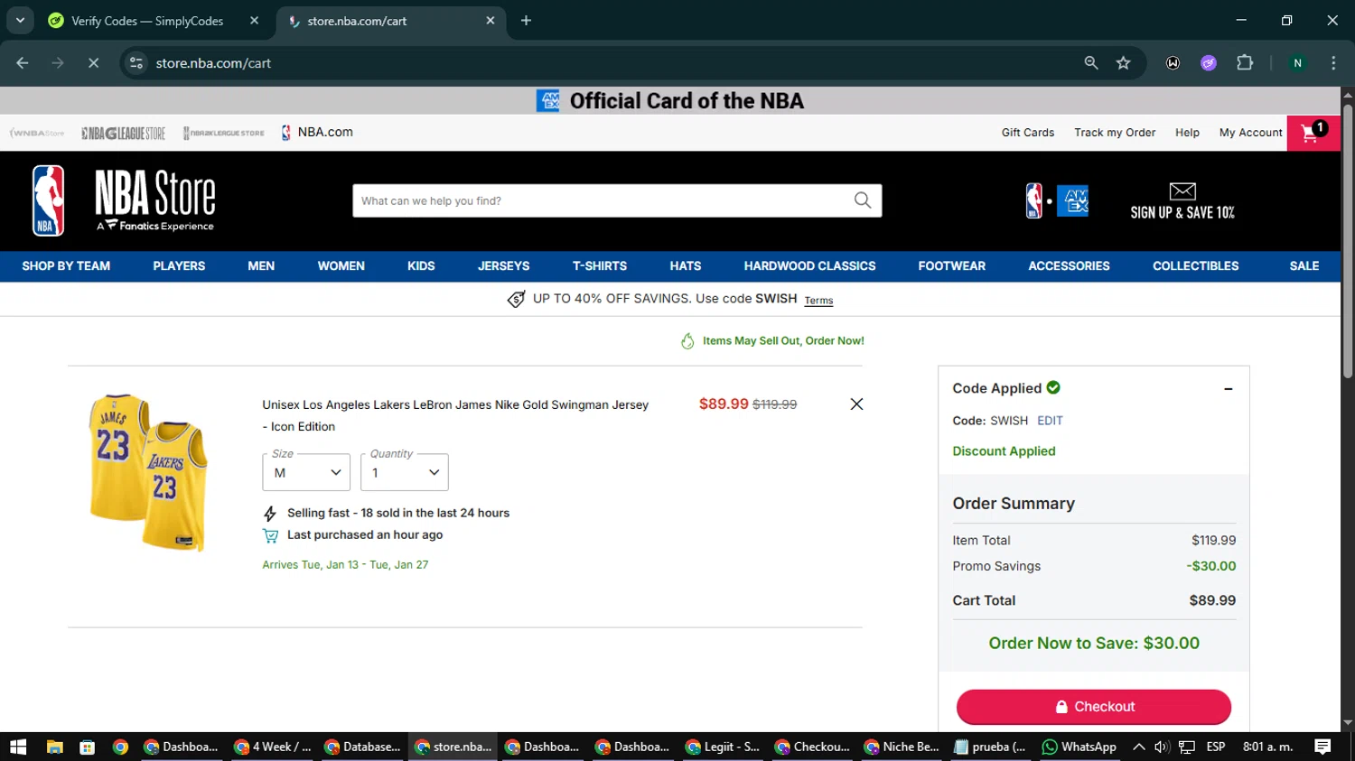The height and width of the screenshot is (761, 1355).
Task: Show hidden system tray icons chevron
Action: (x=1139, y=747)
